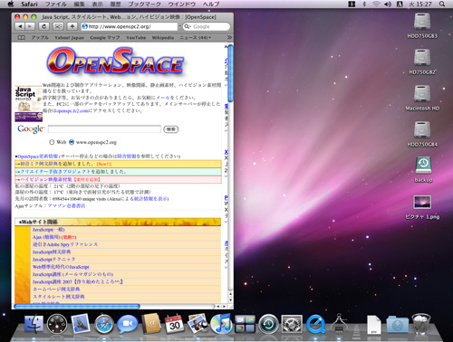Viewport: 453px width, 342px height.
Task: Open the Mail app in the Dock
Action: coord(81,324)
